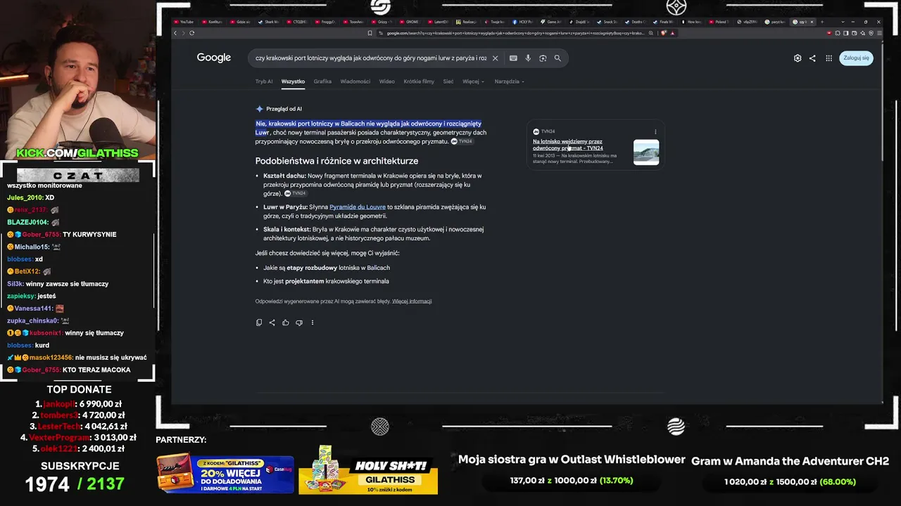Select suggestion 'Kto jest projektantem'
This screenshot has width=901, height=506.
click(x=326, y=281)
